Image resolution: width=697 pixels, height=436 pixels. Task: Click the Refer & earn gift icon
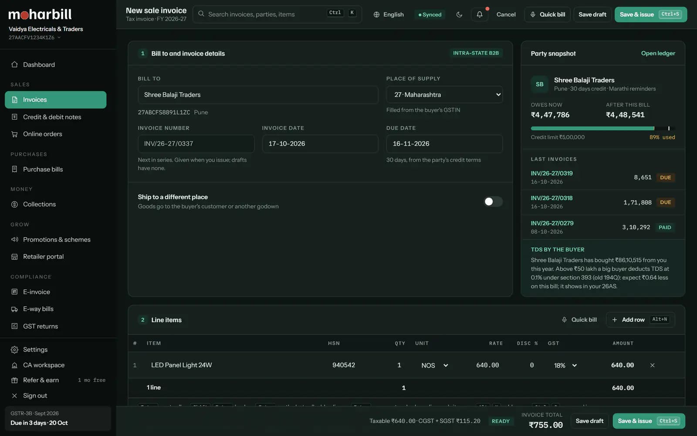tap(14, 380)
